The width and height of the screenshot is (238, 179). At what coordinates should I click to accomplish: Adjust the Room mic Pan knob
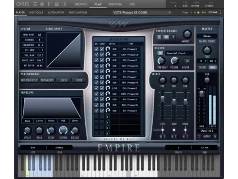coord(185,80)
